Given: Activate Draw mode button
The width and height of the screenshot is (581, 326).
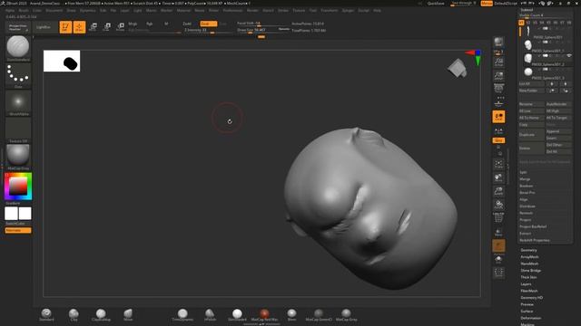Looking at the screenshot, I should [x=79, y=27].
